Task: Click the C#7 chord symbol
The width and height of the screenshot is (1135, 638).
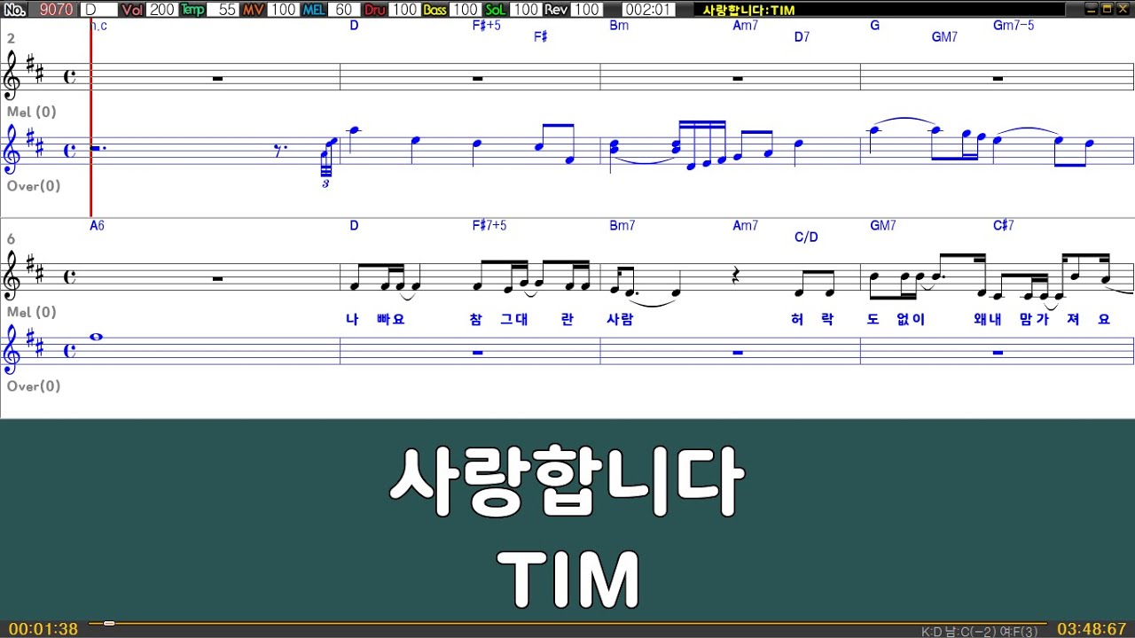Action: point(1004,225)
